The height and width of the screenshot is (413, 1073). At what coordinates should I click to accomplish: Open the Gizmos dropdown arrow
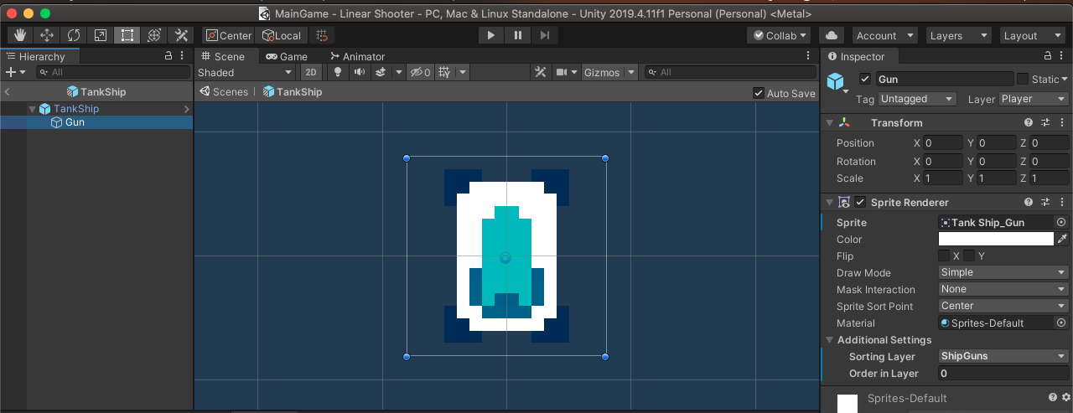point(631,72)
